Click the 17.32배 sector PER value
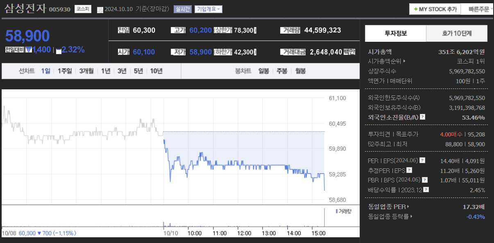 (x=474, y=207)
